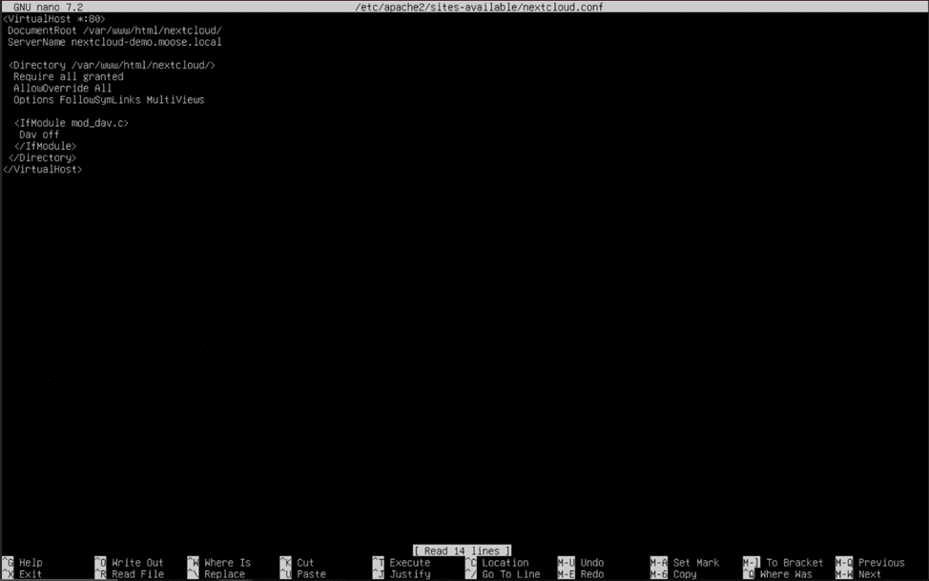The width and height of the screenshot is (929, 581).
Task: Click the ^C Location shortcut
Action: (497, 563)
